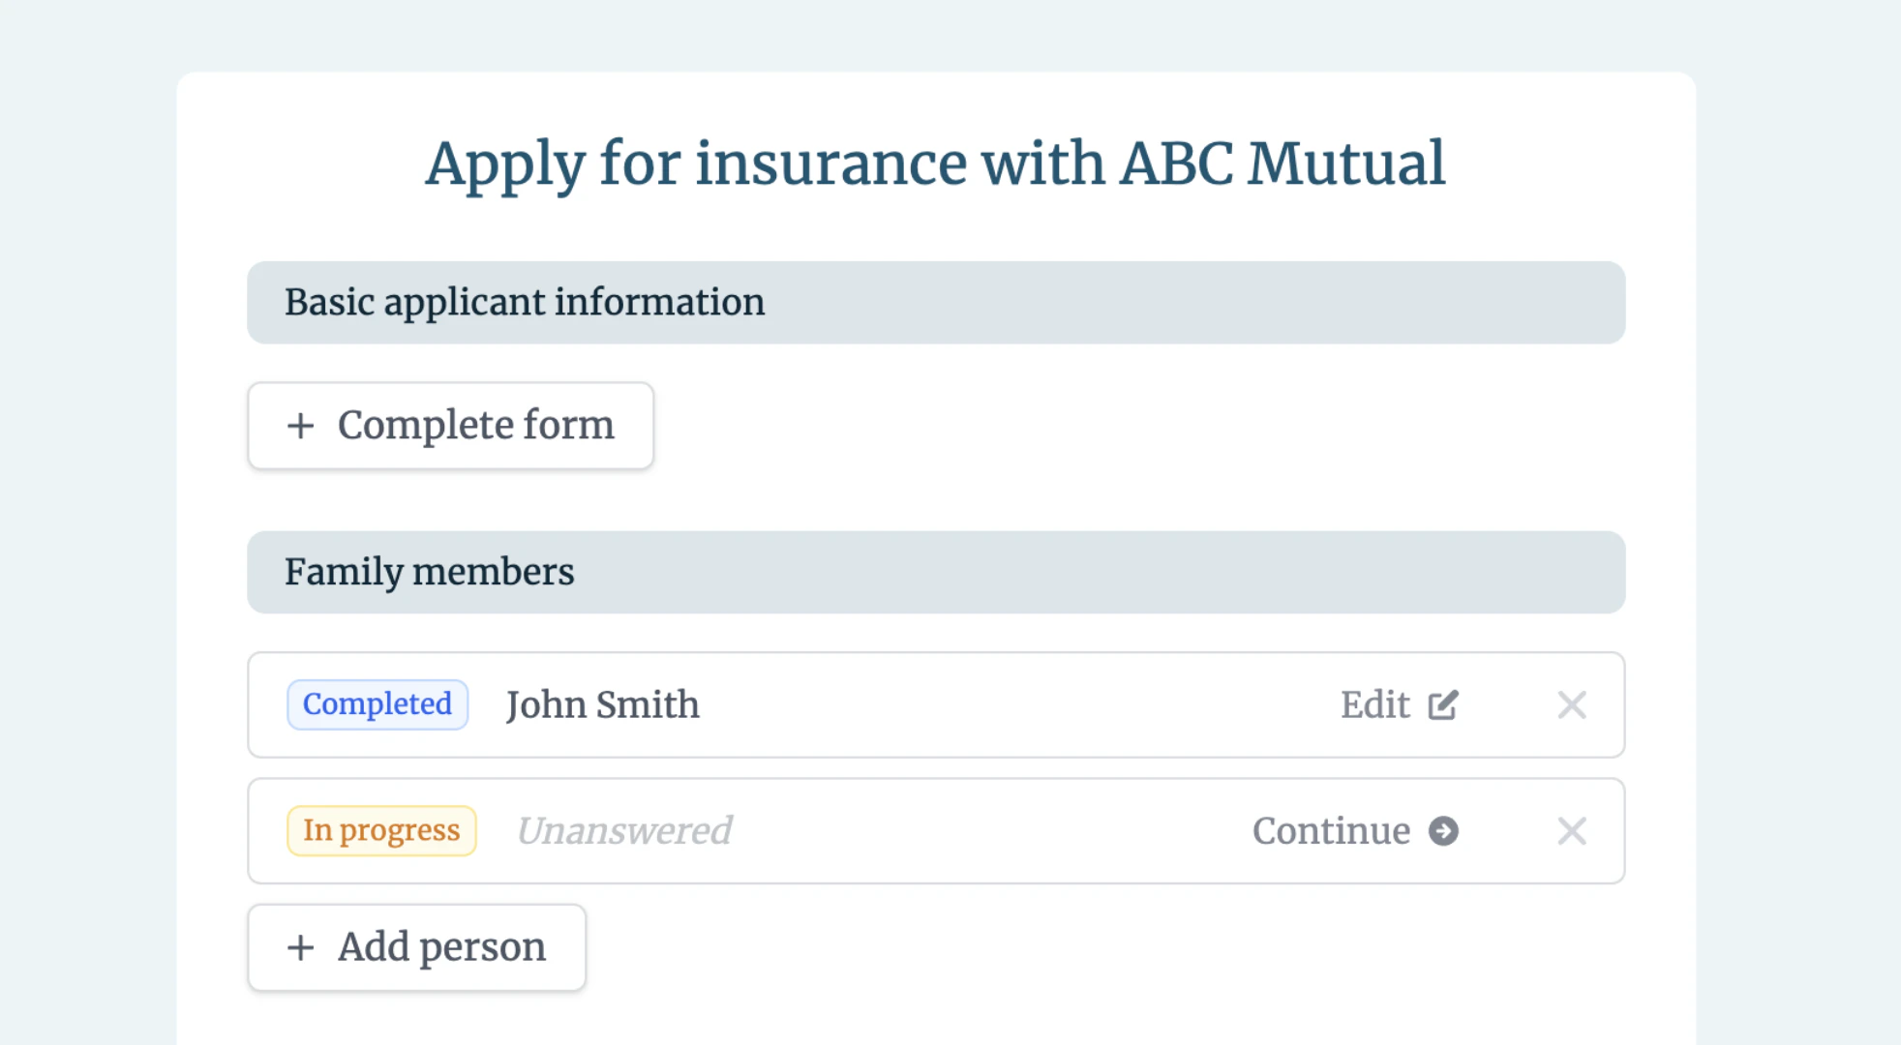Click the pencil edit icon for John Smith
Screen dimensions: 1901x1045
tap(1442, 704)
